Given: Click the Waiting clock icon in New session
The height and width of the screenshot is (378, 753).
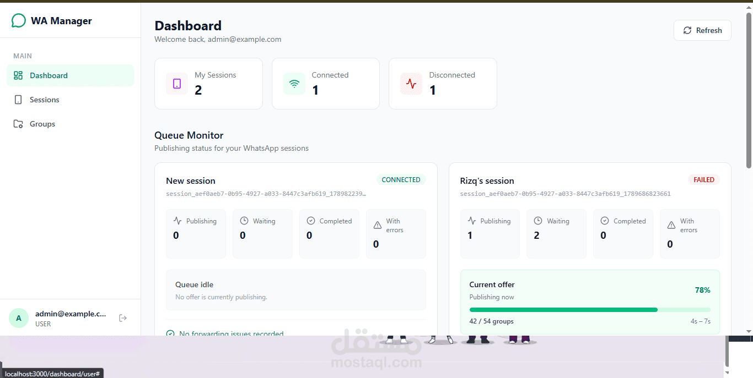Looking at the screenshot, I should 244,221.
